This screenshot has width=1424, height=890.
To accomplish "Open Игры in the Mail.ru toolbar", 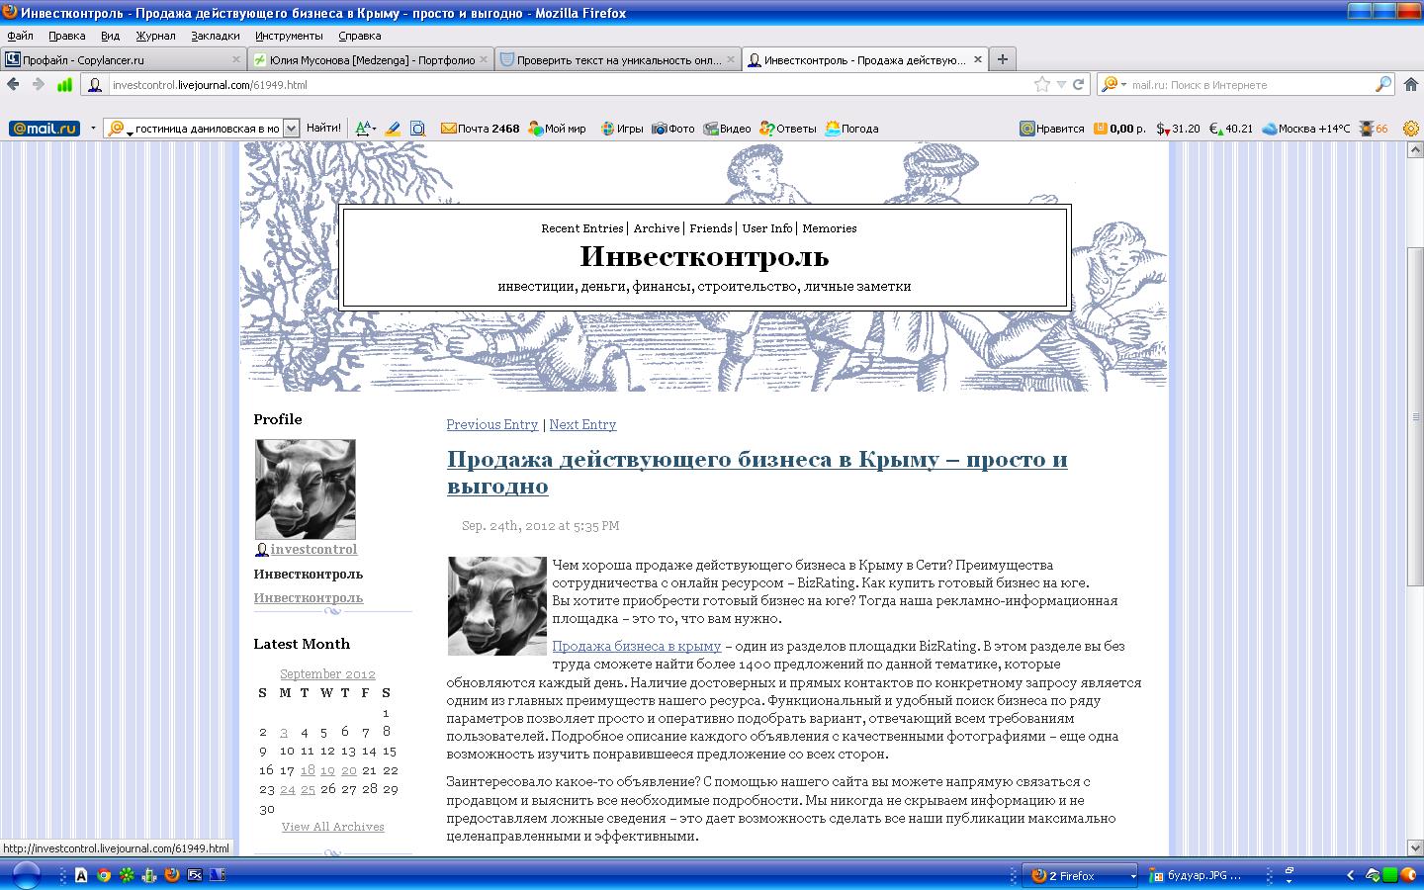I will click(622, 129).
